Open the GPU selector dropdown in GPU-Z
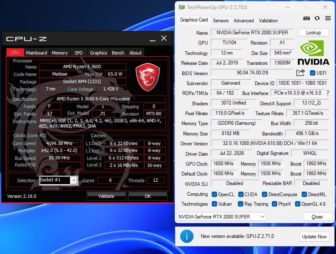Viewport: 336px width, 254px height. click(x=222, y=216)
